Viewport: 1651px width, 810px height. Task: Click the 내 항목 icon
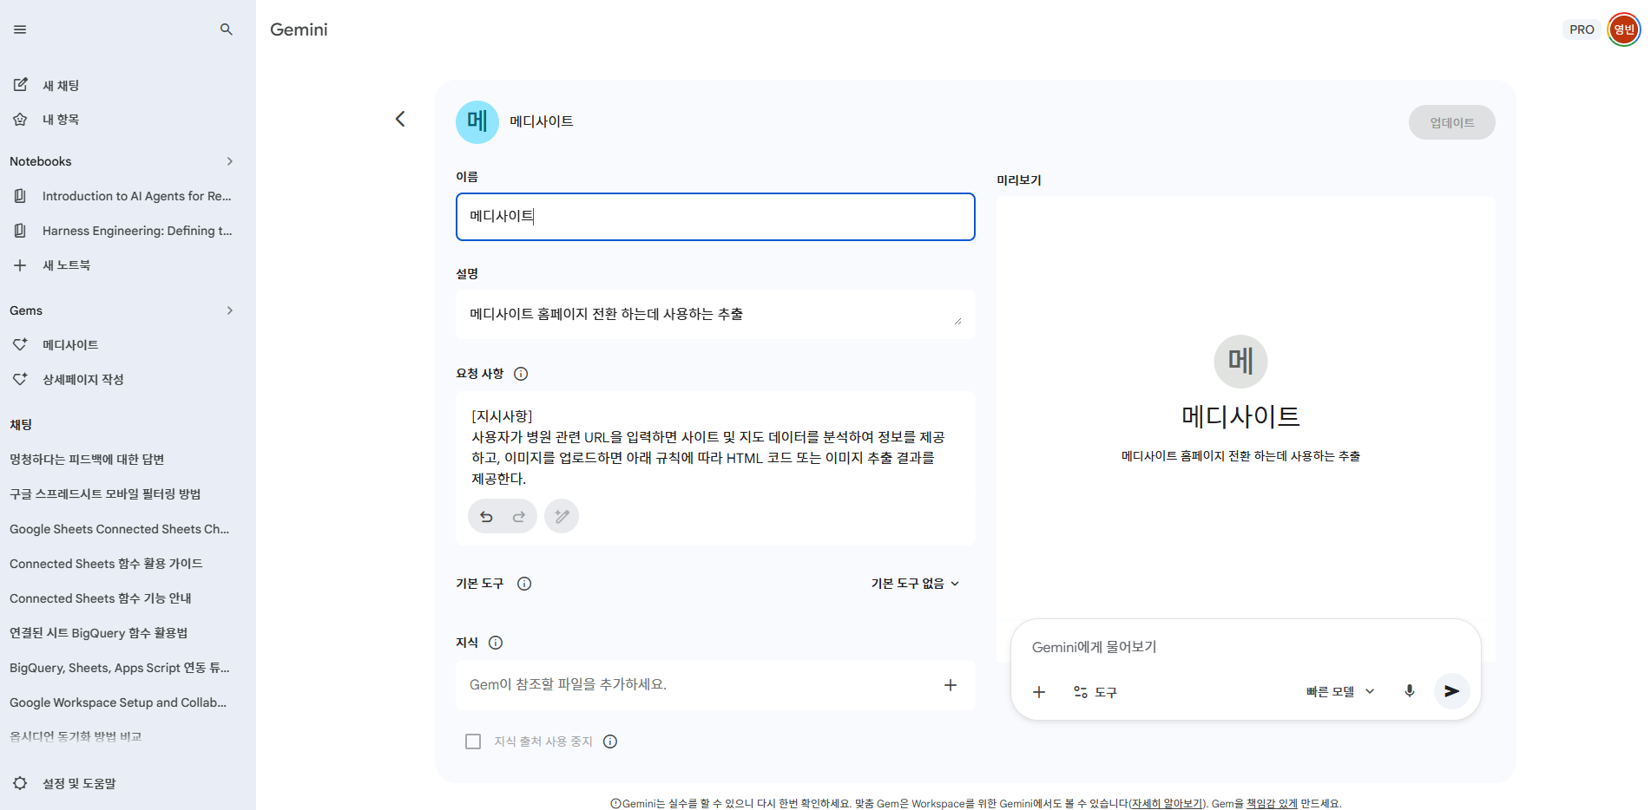click(20, 120)
